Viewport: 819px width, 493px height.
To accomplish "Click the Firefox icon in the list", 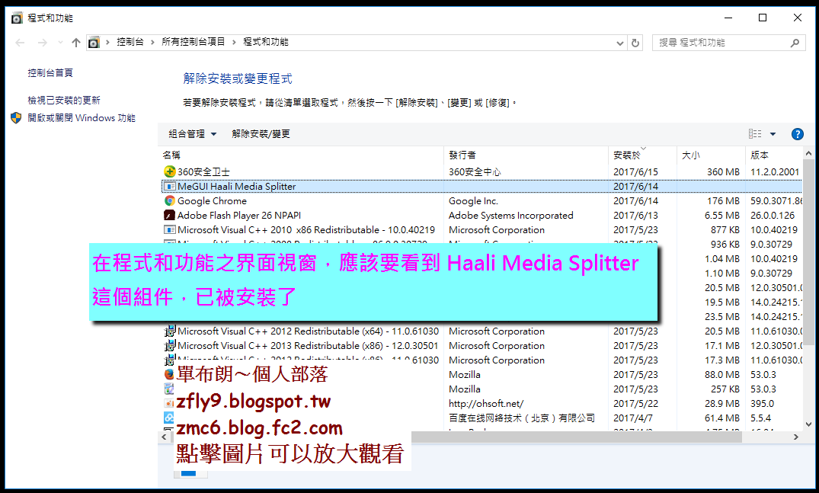I will (169, 374).
